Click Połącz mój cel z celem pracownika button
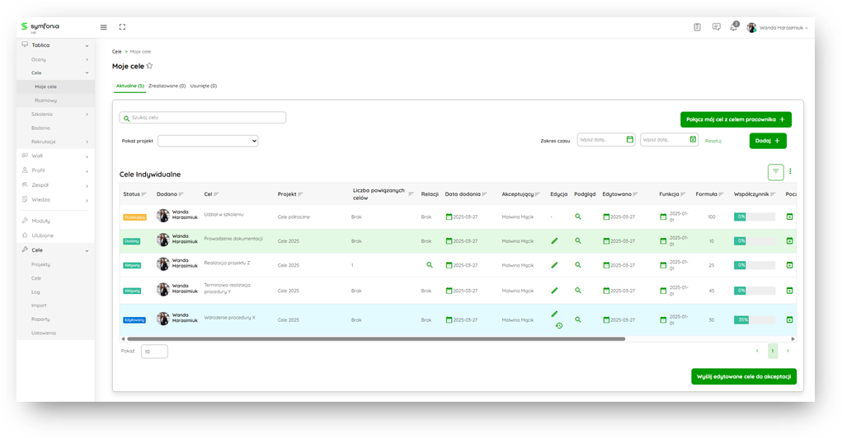 (736, 119)
